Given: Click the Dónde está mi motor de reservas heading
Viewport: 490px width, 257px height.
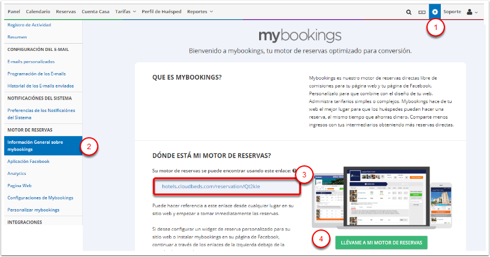Looking at the screenshot, I should 212,156.
